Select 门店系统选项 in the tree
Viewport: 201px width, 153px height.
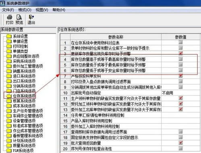pyautogui.click(x=24, y=91)
